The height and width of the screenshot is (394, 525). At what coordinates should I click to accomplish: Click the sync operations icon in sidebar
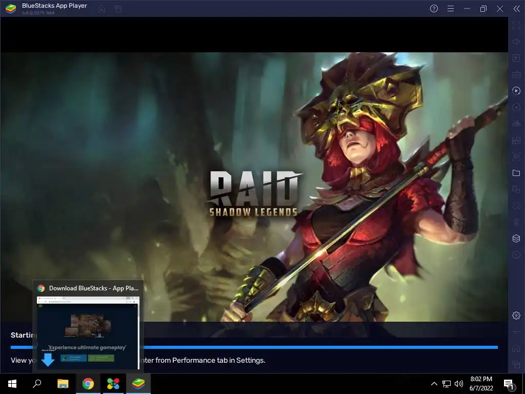[x=516, y=107]
